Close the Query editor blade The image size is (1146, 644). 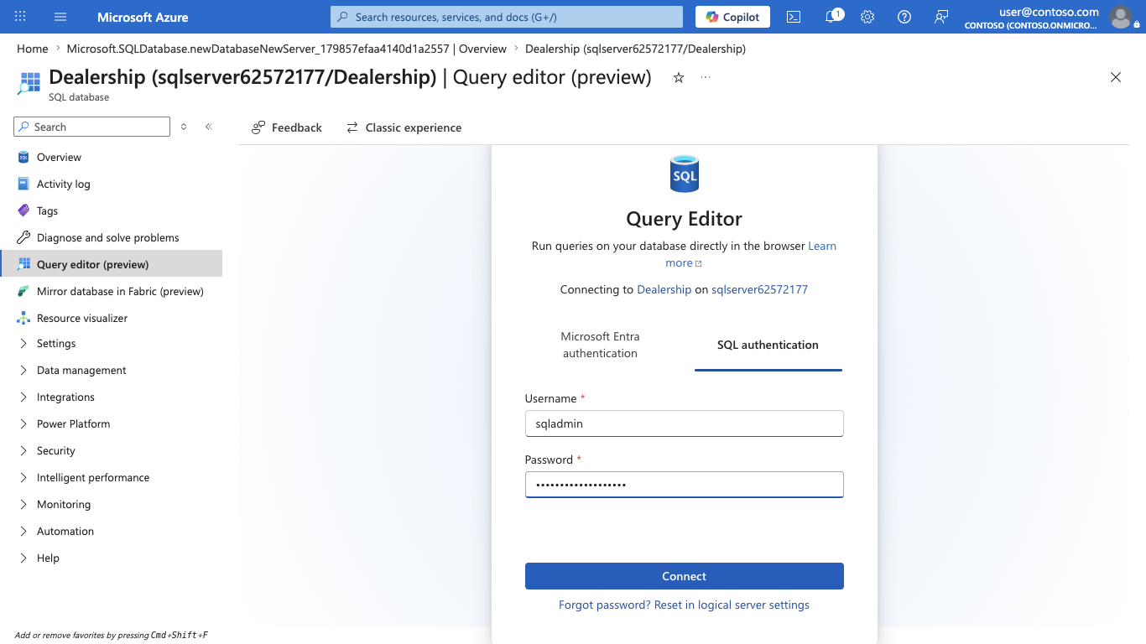click(1116, 77)
